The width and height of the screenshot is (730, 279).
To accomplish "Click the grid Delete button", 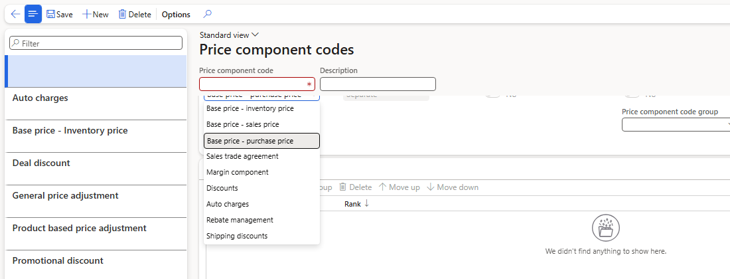I will click(355, 187).
